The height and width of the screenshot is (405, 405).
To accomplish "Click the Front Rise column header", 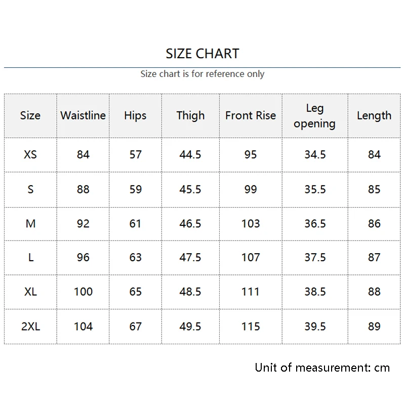I will tap(251, 115).
